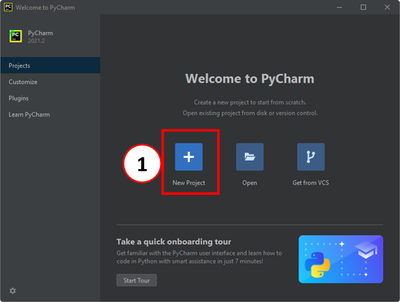Click the New Project label
This screenshot has width=400, height=302.
coord(189,183)
